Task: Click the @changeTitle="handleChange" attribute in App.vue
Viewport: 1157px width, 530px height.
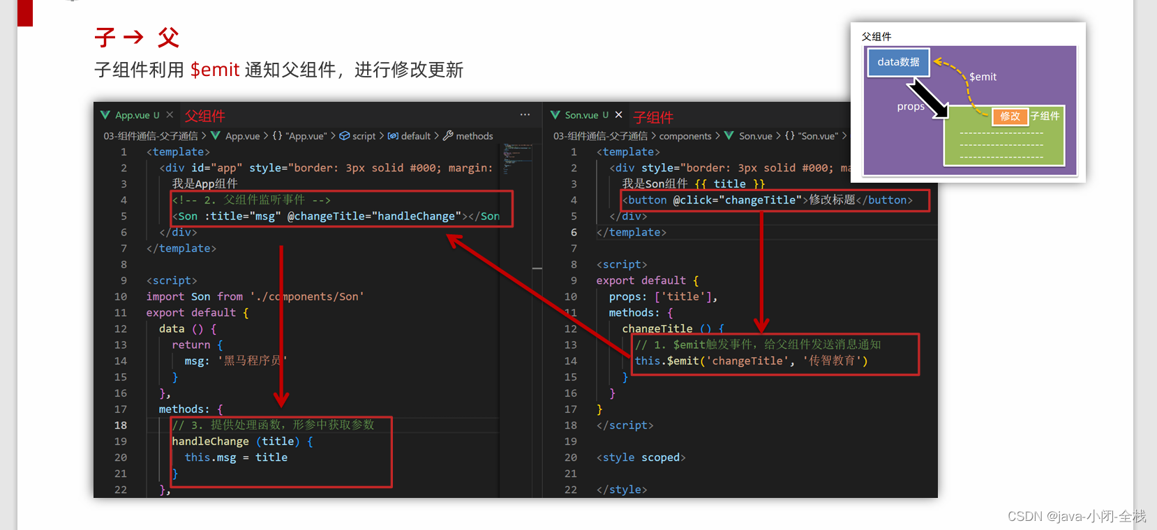Action: (375, 216)
